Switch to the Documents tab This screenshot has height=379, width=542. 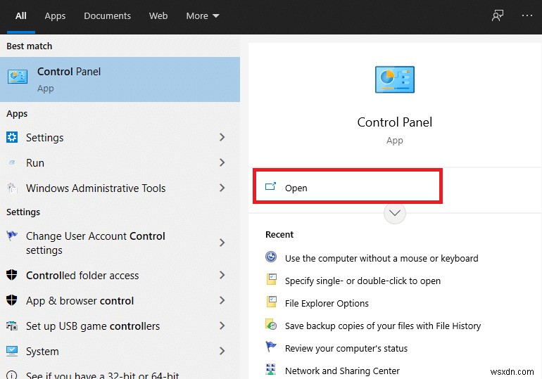click(107, 15)
